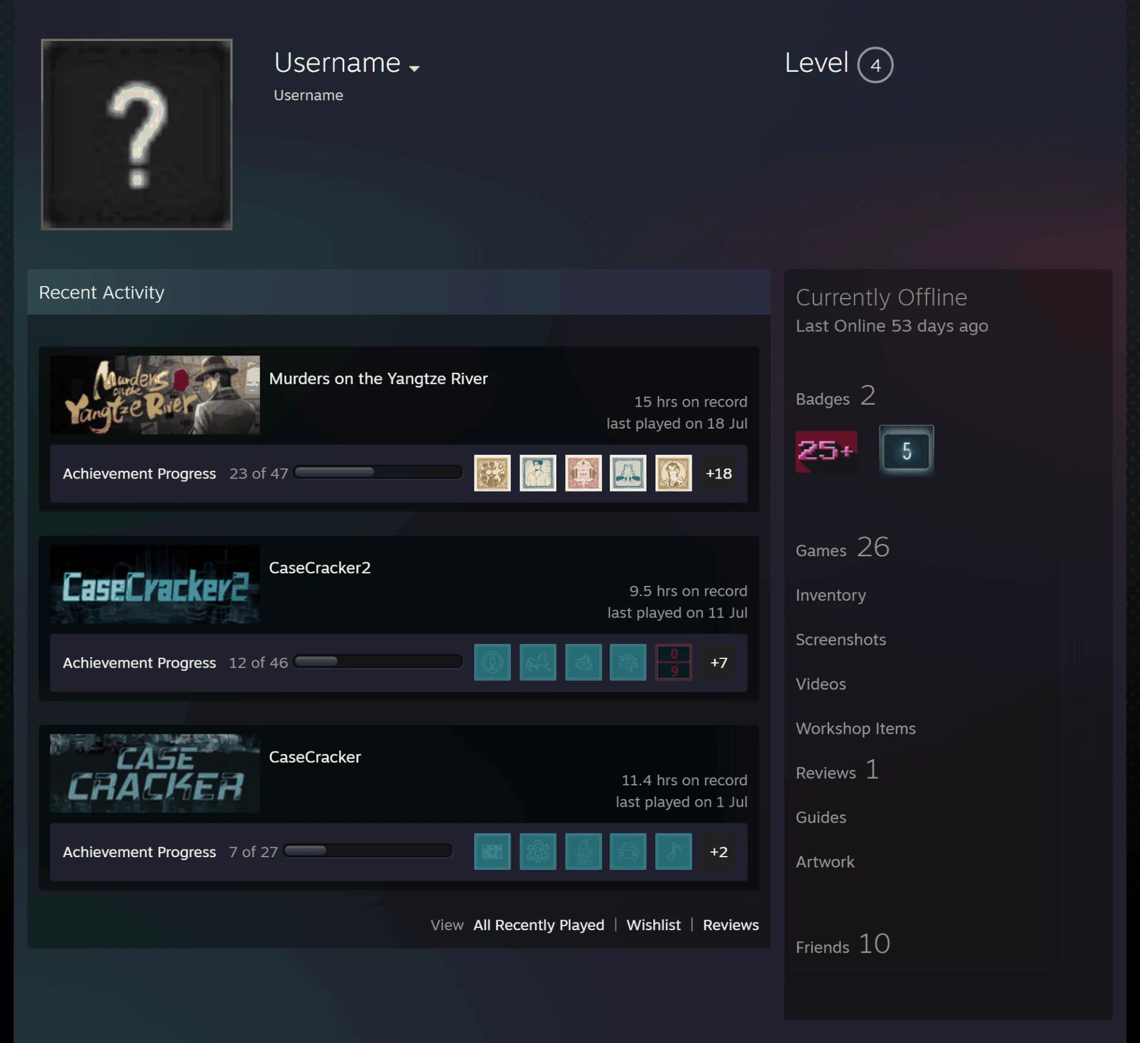
Task: Open the recycle symbol CaseCracker achievement
Action: coord(538,851)
